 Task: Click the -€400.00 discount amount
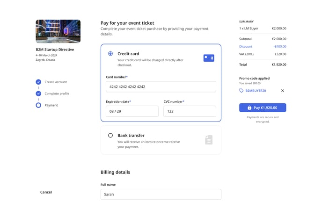tap(280, 47)
